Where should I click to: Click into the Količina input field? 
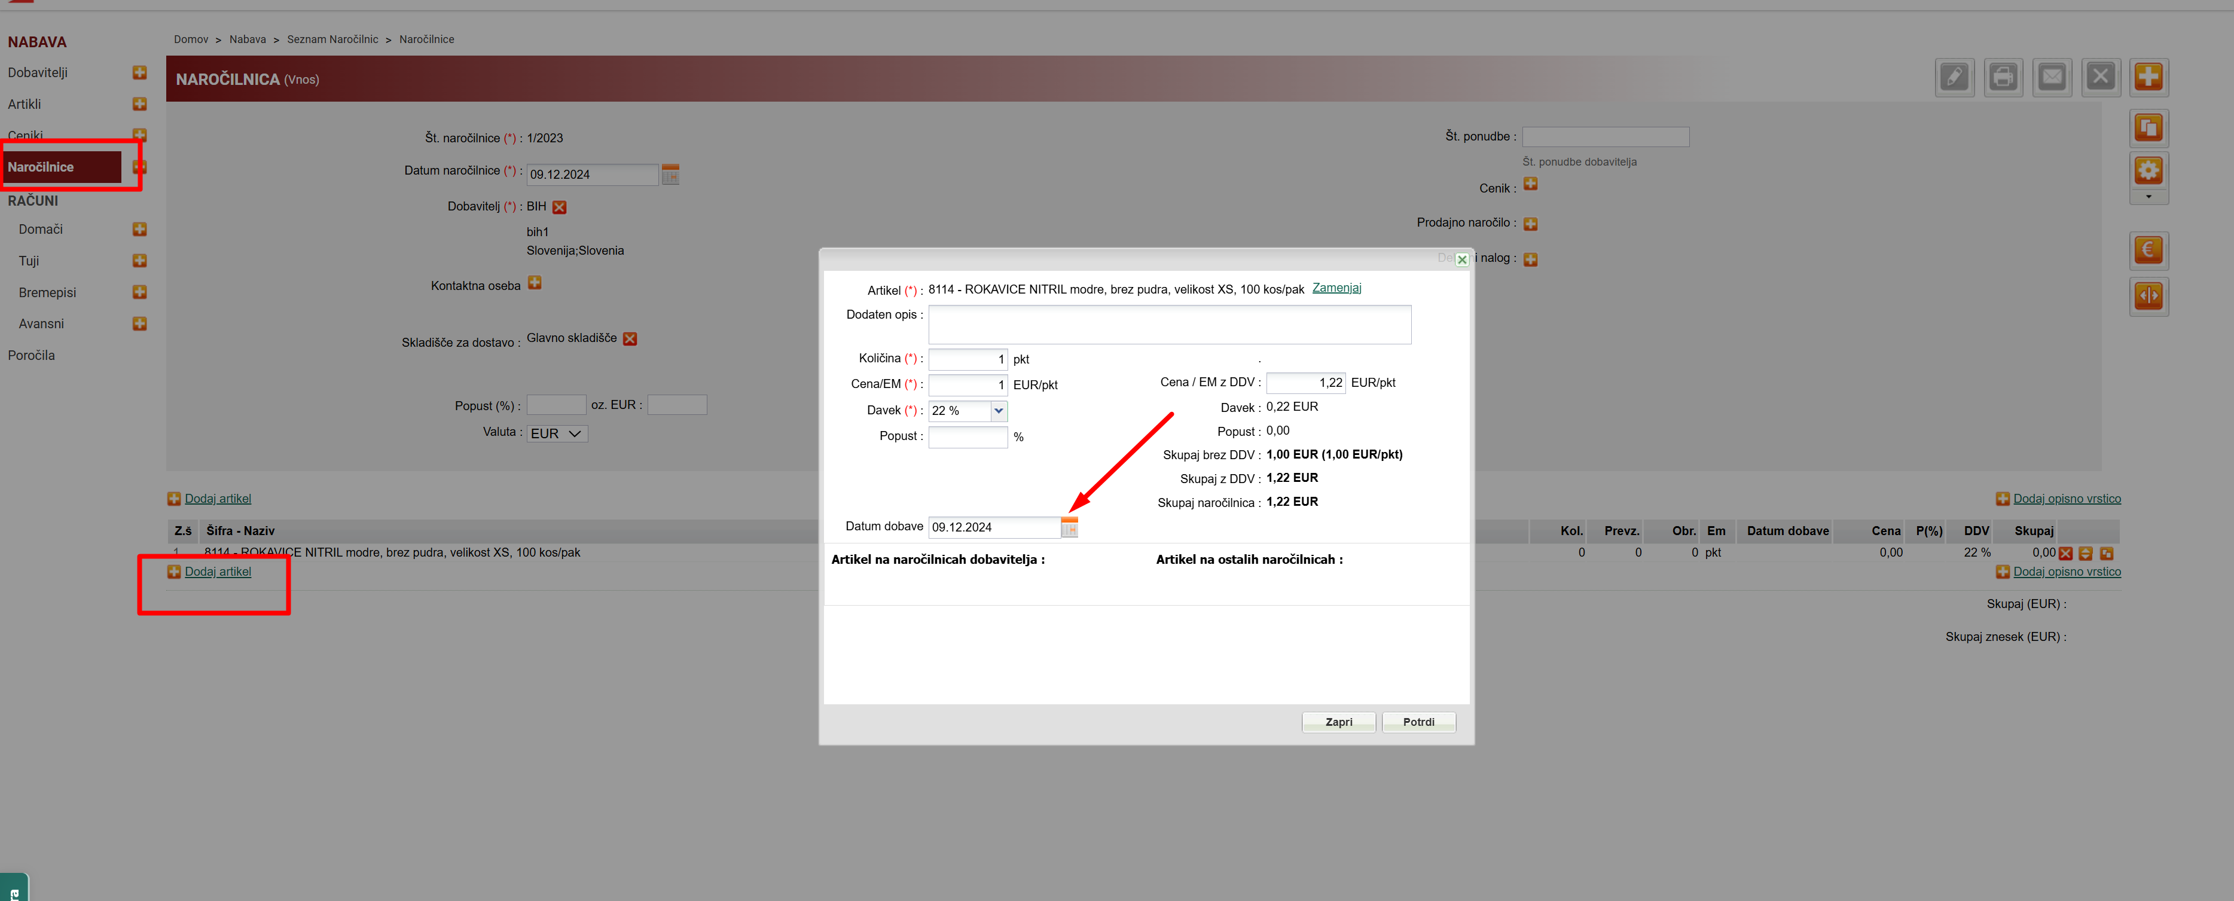pyautogui.click(x=967, y=359)
